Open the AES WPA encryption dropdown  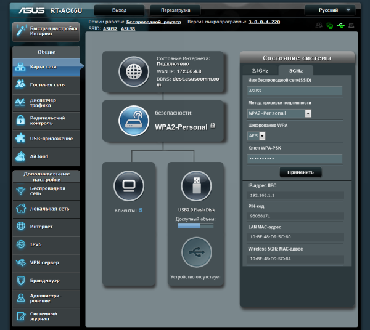click(x=257, y=136)
